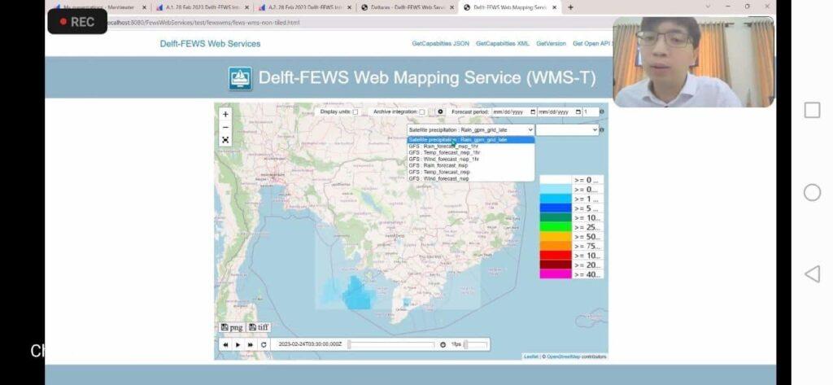This screenshot has width=833, height=385.
Task: Open the GetCapabilities JSON link
Action: pos(440,44)
